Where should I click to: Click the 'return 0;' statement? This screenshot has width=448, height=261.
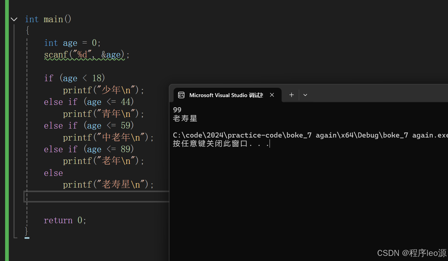coord(65,220)
